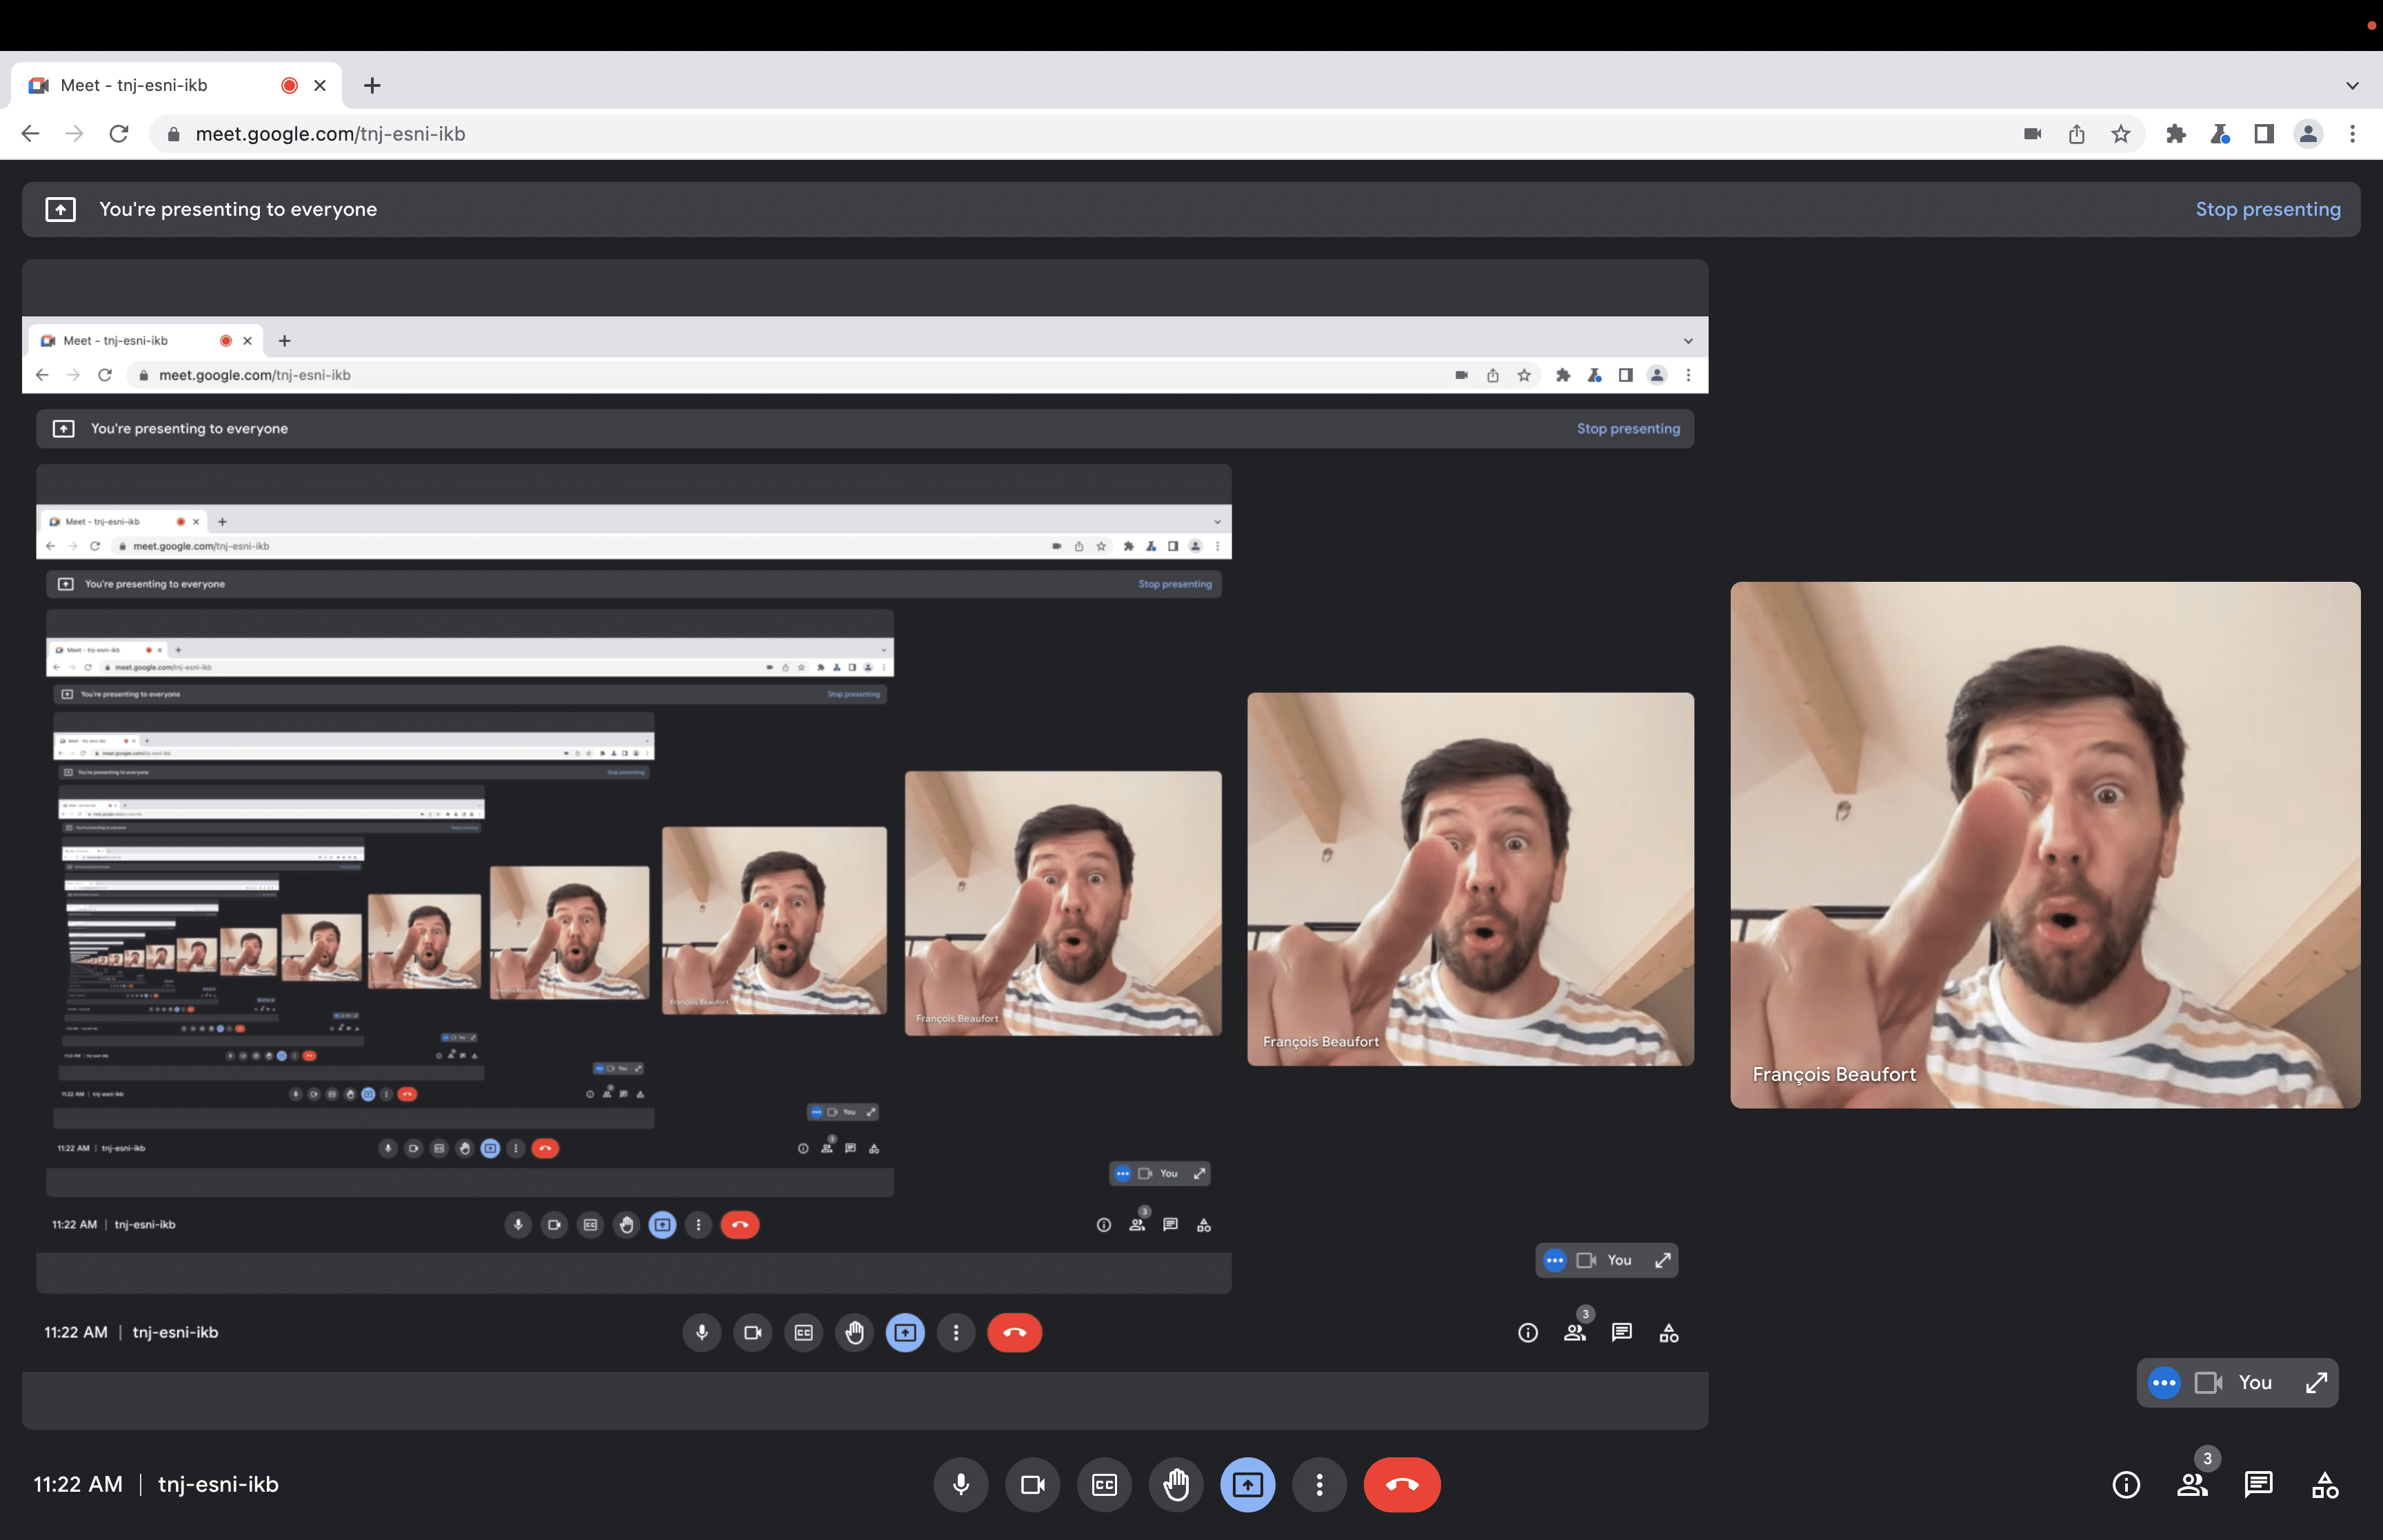Viewport: 2383px width, 1540px height.
Task: Click the more options three-dot icon
Action: 1320,1484
